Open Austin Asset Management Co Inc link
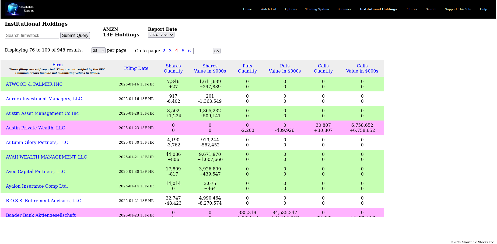The height and width of the screenshot is (244, 497). click(x=42, y=113)
